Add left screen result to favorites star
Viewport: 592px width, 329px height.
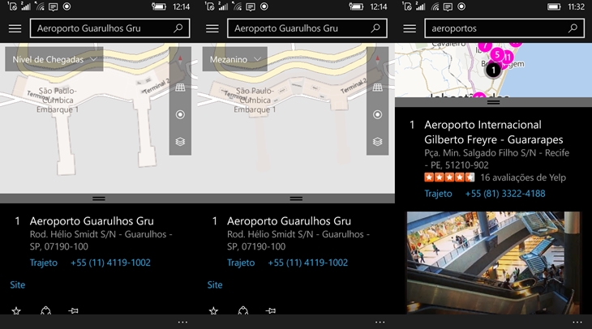coord(16,310)
